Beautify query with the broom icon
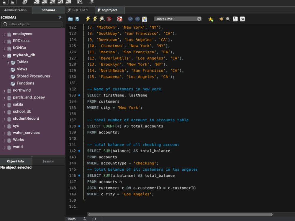This screenshot has width=295, height=221. (221, 19)
